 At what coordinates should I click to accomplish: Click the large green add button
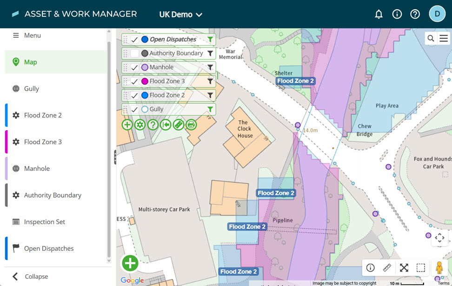coord(130,263)
